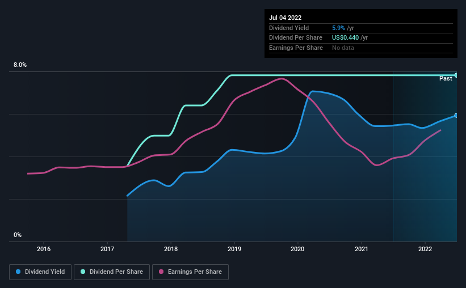The height and width of the screenshot is (288, 466).
Task: Click the pink Earnings Per Share legend dot
Action: coord(161,272)
